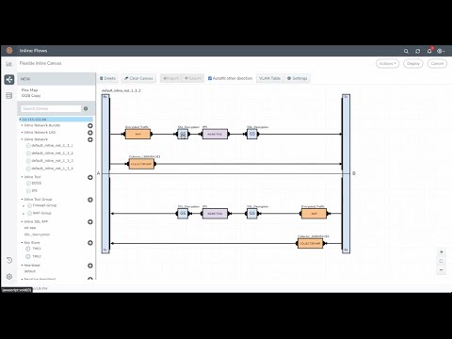Screen dimensions: 452x339
Task: Open the Actions dropdown
Action: 387,63
